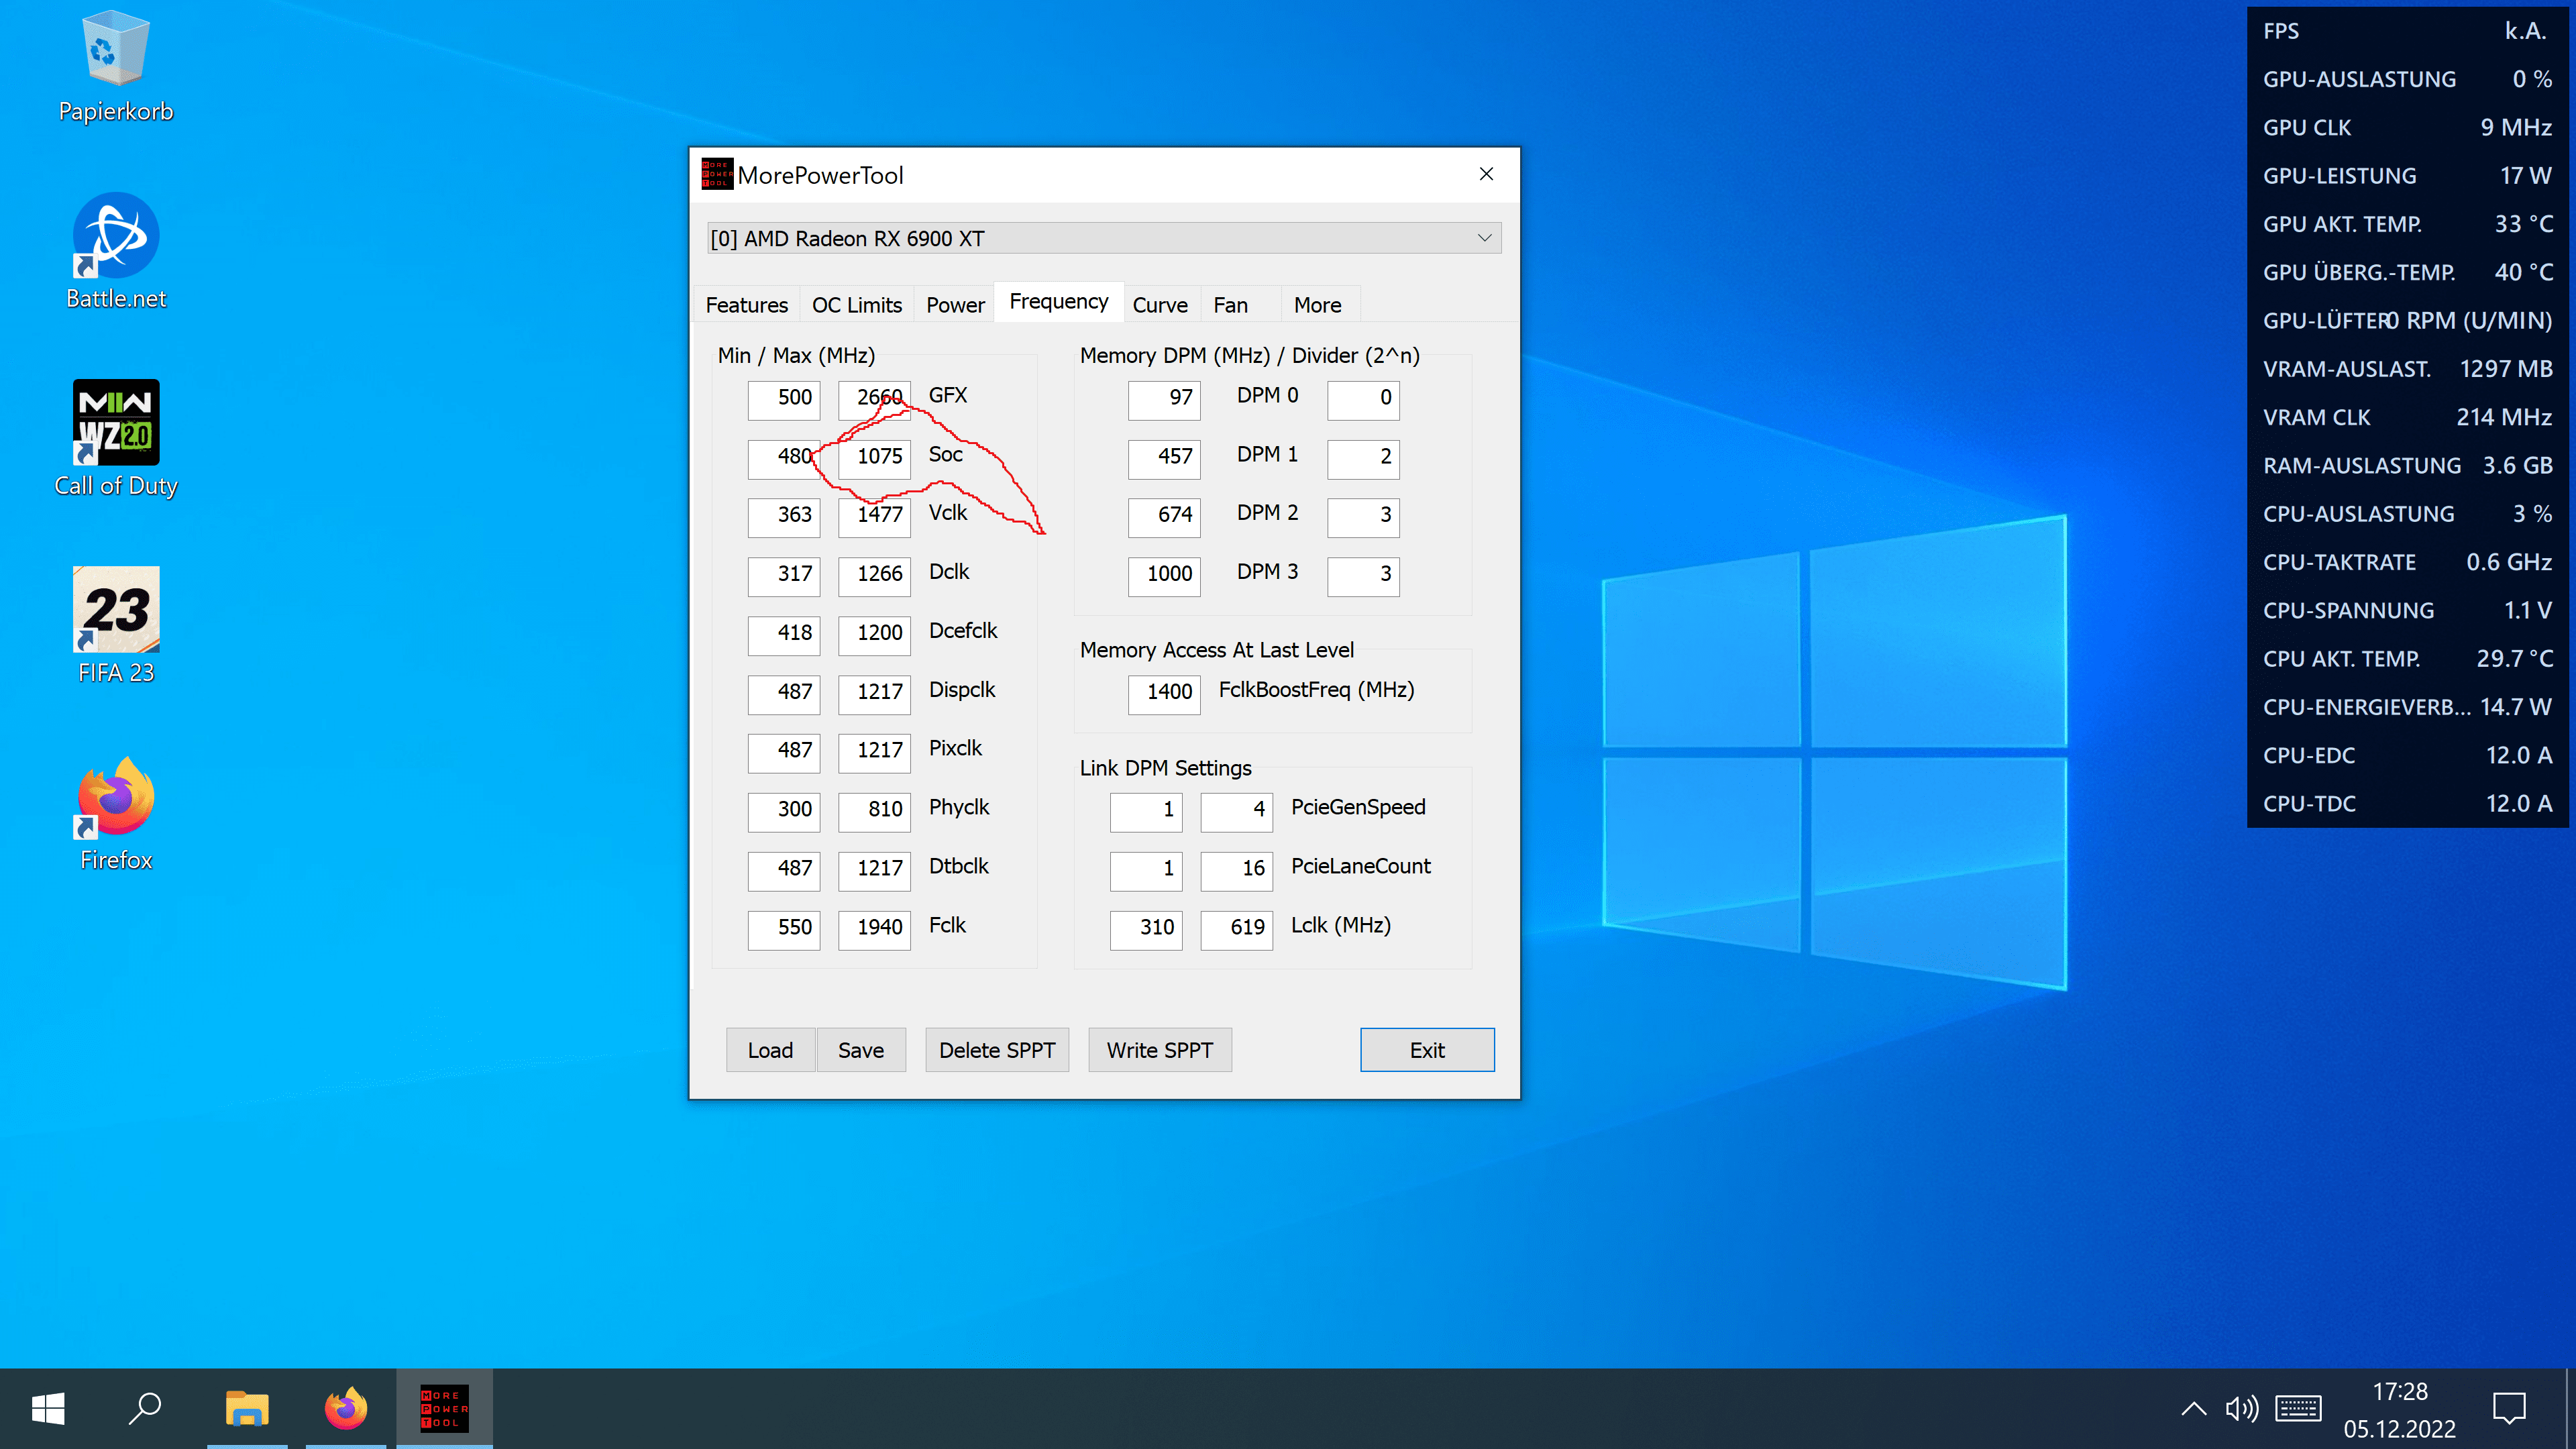Open Firefox from the taskbar

tap(346, 1409)
